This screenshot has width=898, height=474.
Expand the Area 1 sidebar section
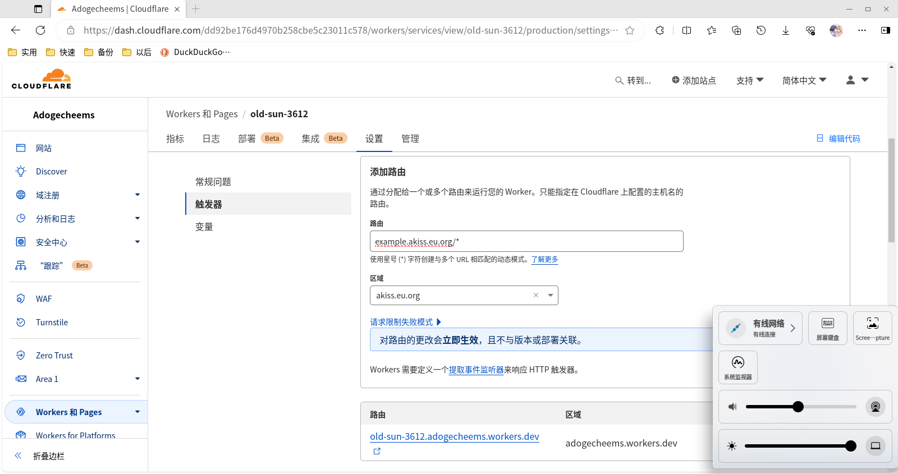pos(138,379)
